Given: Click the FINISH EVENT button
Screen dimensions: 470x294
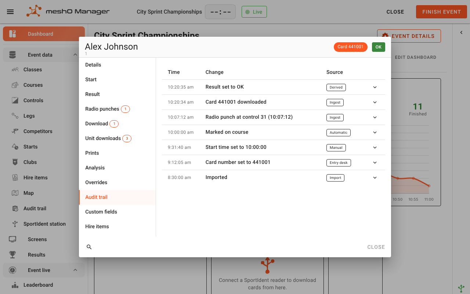Looking at the screenshot, I should tap(441, 12).
